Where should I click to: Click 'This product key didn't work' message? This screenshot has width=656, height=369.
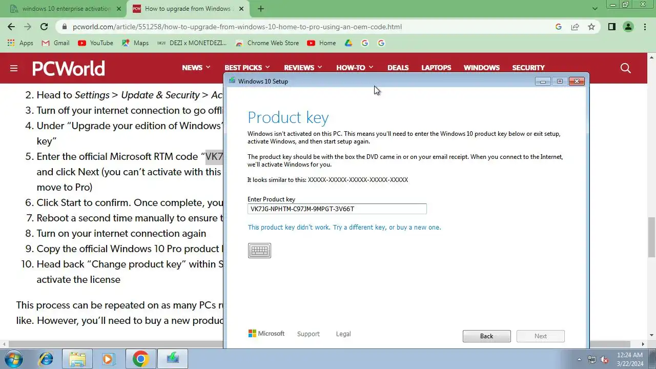[x=344, y=227]
